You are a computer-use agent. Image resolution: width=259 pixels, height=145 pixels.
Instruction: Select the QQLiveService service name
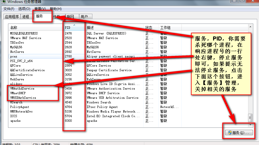click(x=21, y=75)
